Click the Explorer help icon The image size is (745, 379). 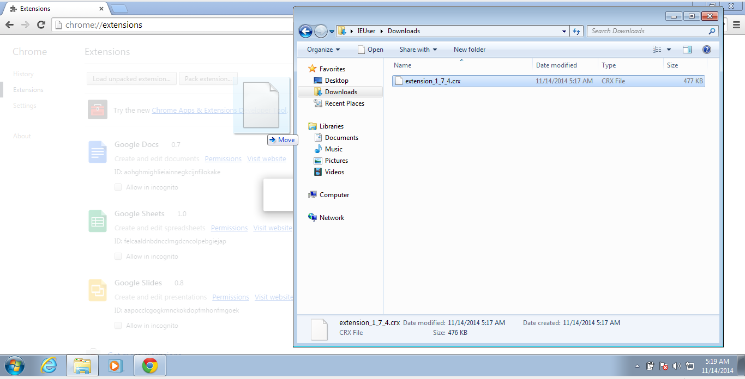coord(707,50)
